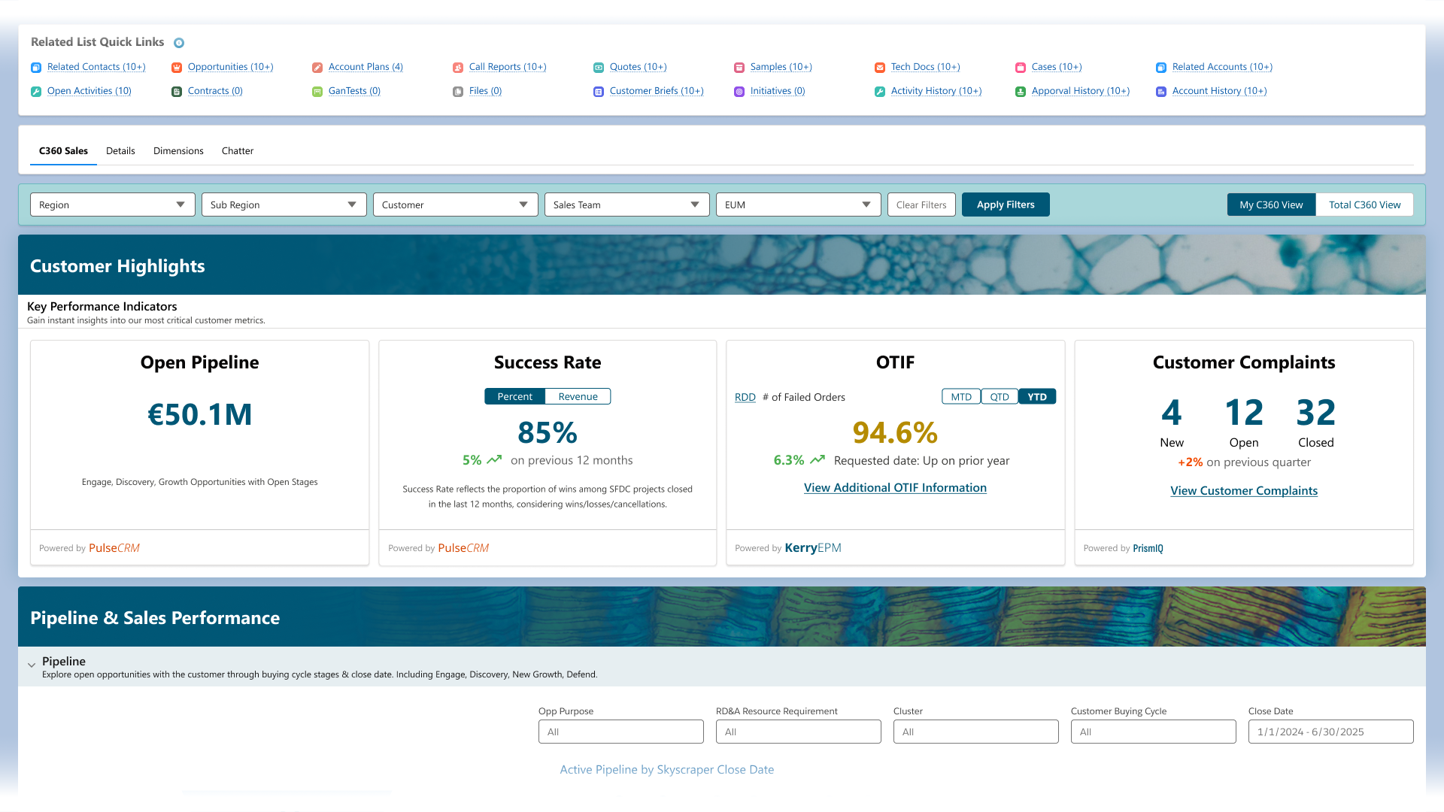
Task: Click the Account Plans icon
Action: pyautogui.click(x=317, y=68)
